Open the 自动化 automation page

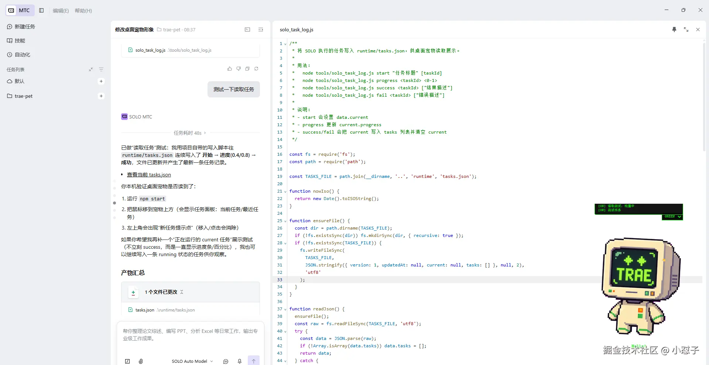pos(18,55)
